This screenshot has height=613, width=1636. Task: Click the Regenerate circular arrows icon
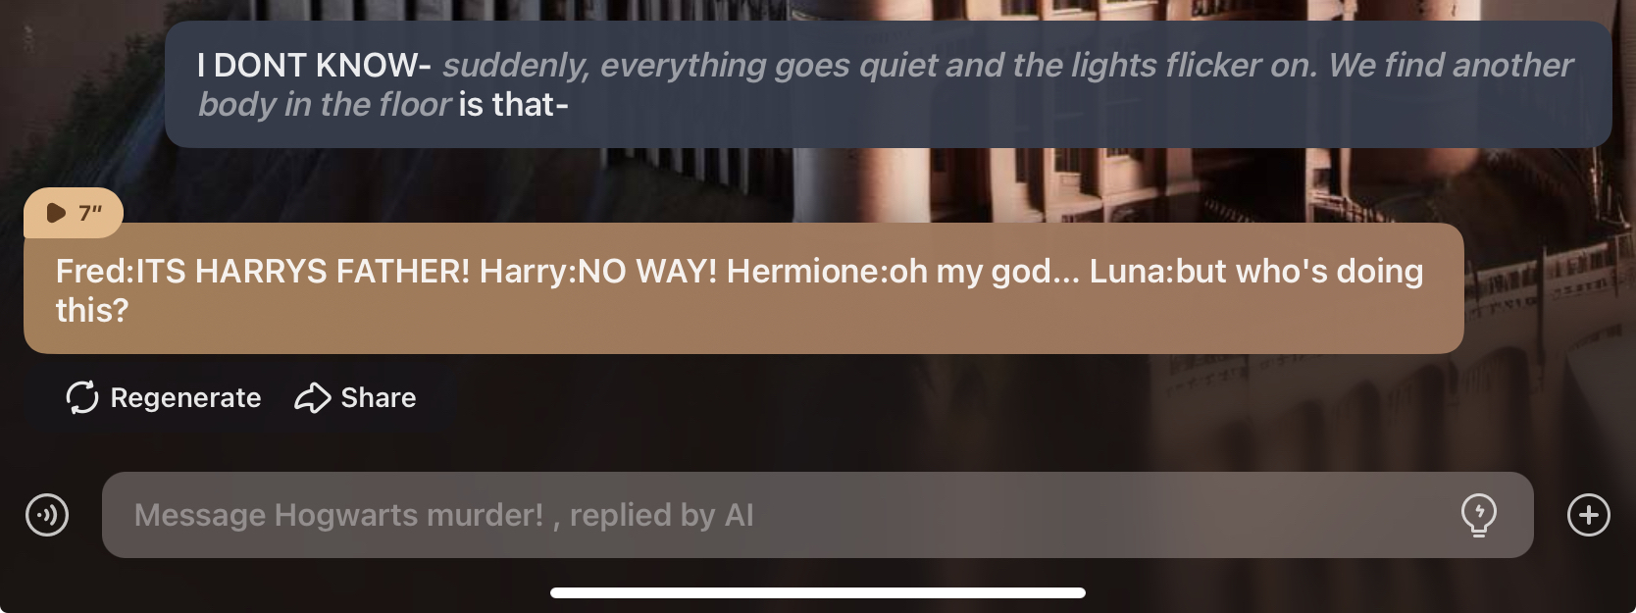click(82, 397)
